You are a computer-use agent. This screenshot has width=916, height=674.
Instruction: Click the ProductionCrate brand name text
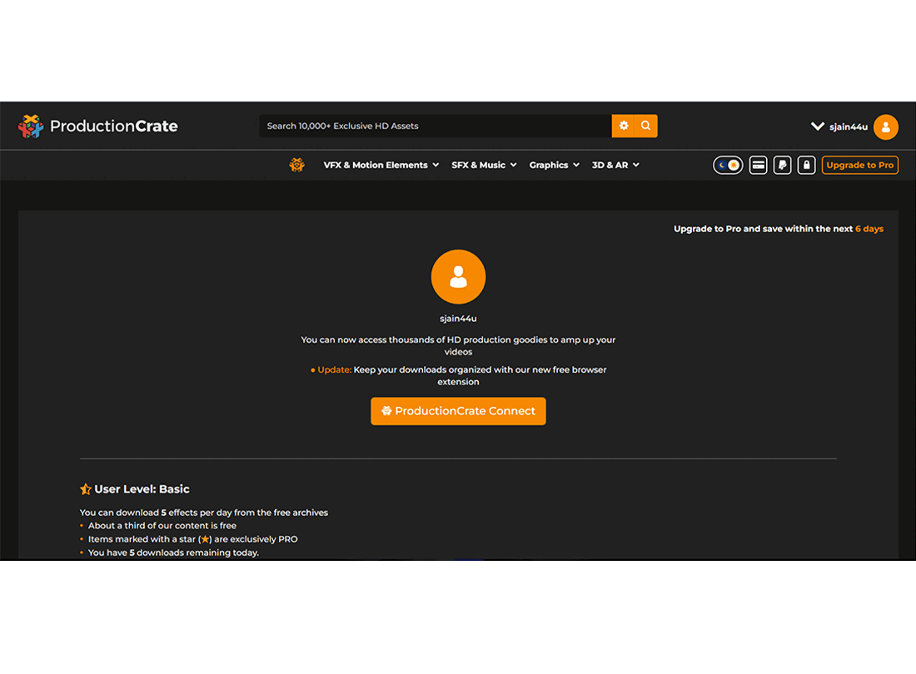[114, 126]
